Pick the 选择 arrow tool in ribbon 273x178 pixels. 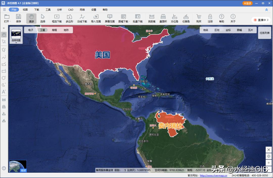[43, 18]
